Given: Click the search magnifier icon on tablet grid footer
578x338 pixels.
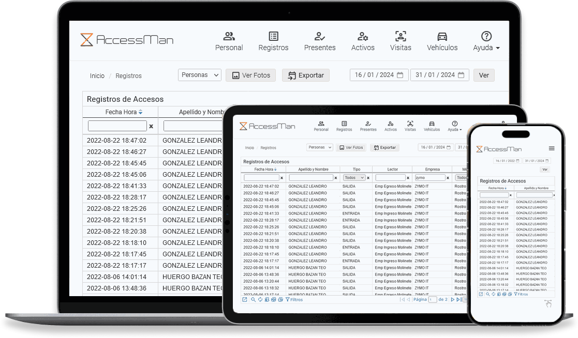Looking at the screenshot, I should tap(253, 300).
